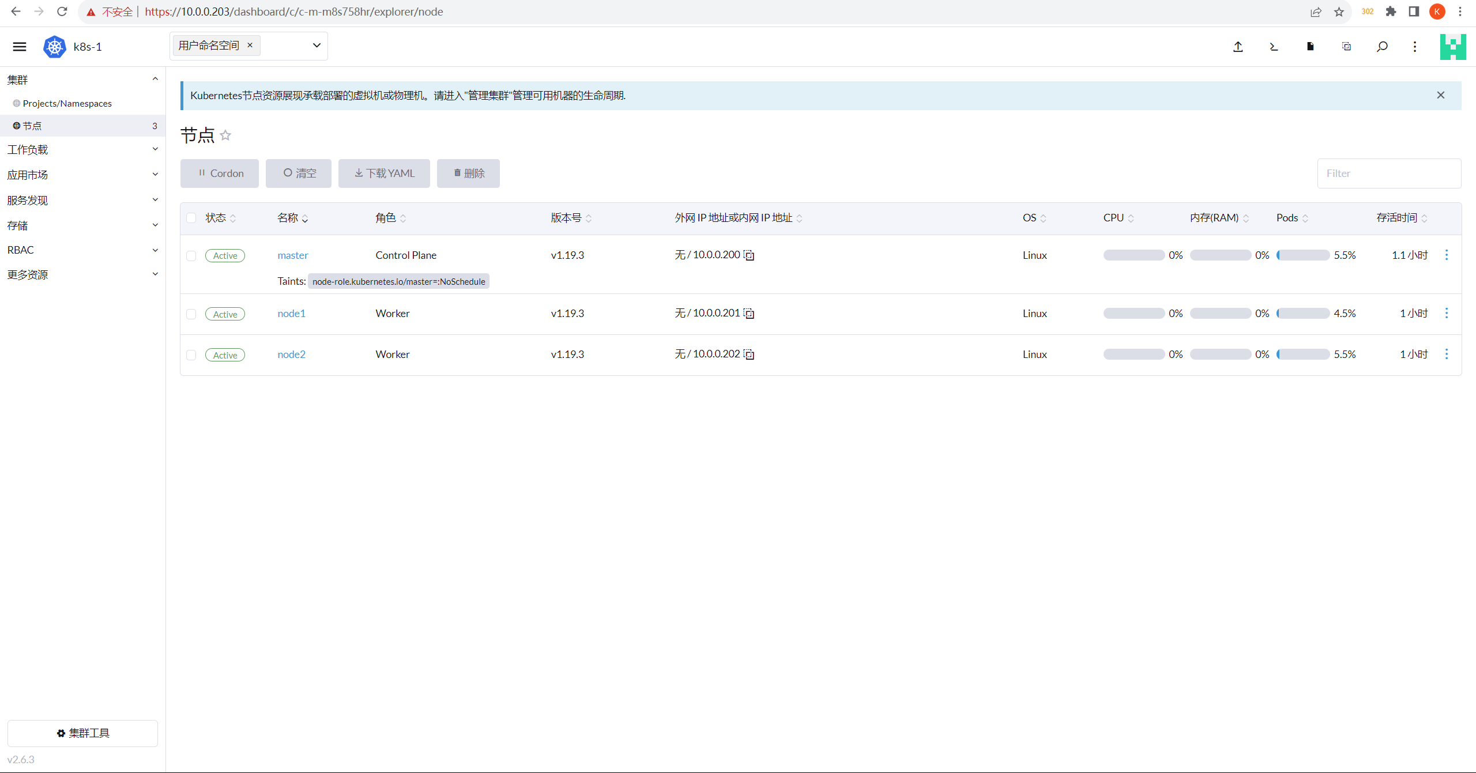Sort table by 存活时间 column
Screen dimensions: 1476x773
tap(1402, 218)
